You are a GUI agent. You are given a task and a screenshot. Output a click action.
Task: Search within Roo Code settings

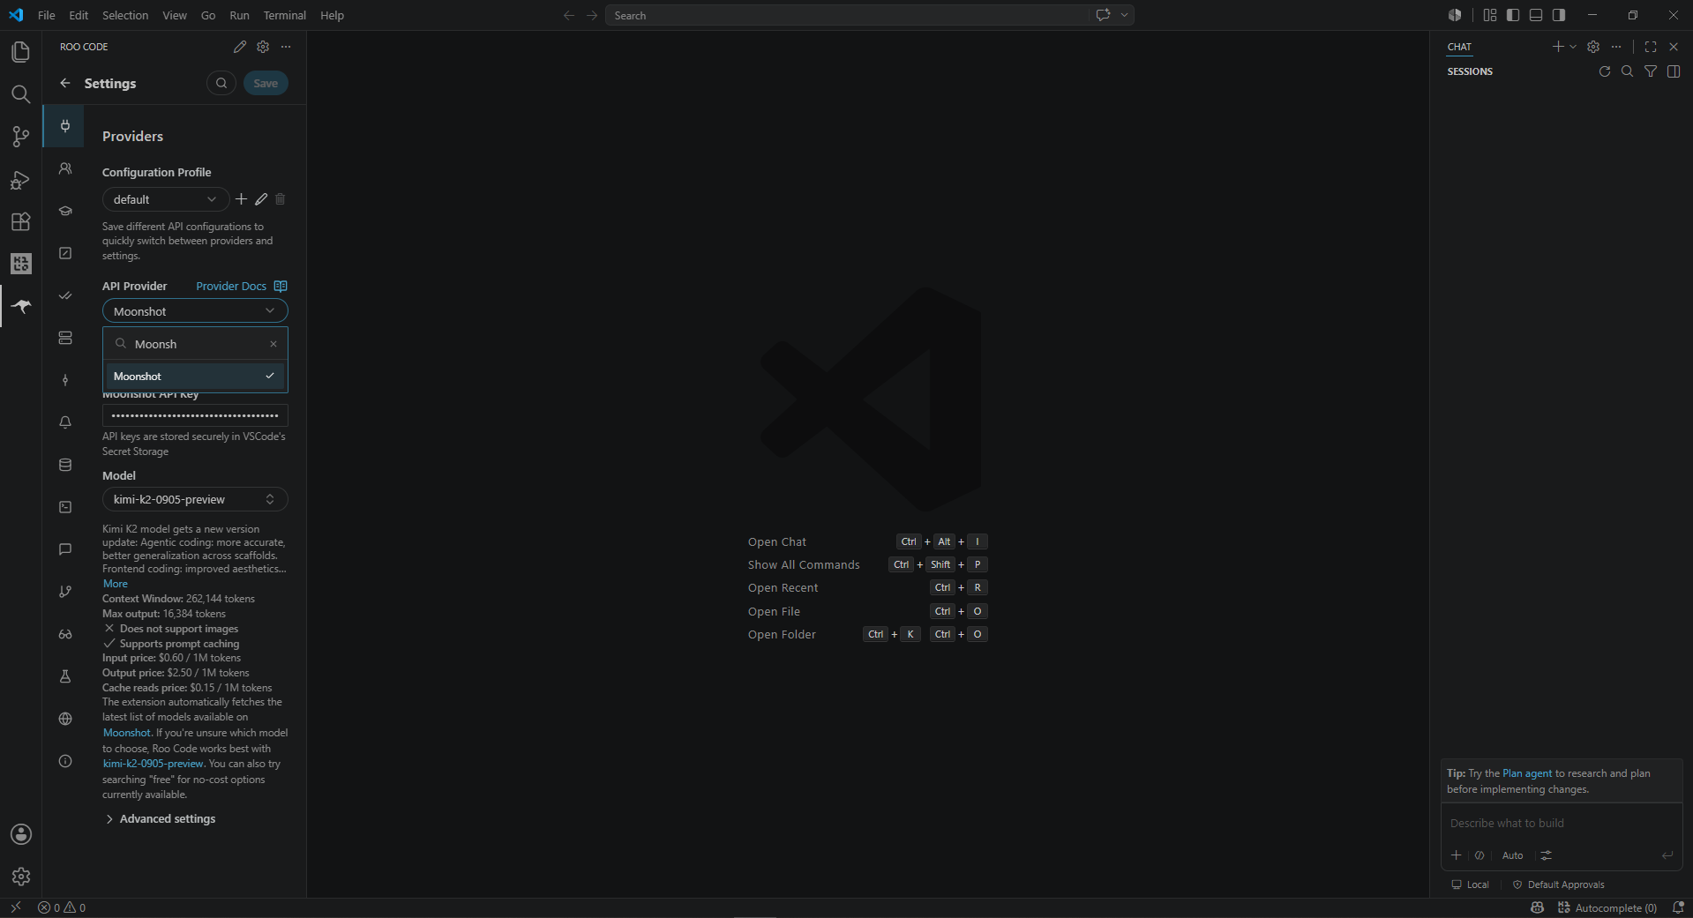tap(221, 83)
